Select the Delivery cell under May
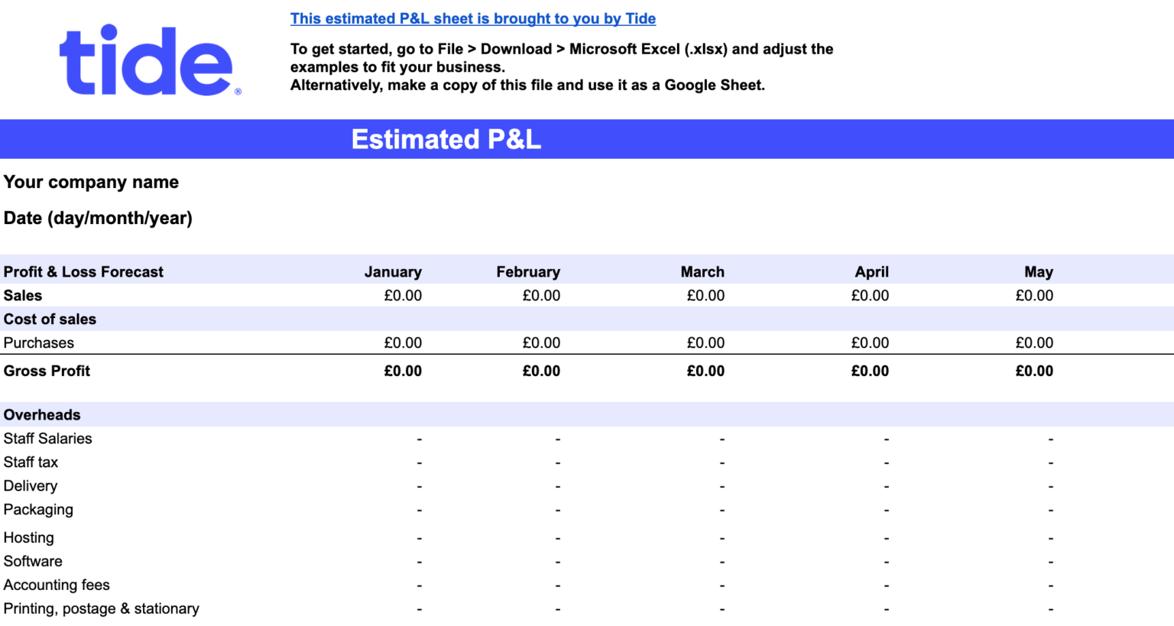Viewport: 1174px width, 626px height. 1050,486
